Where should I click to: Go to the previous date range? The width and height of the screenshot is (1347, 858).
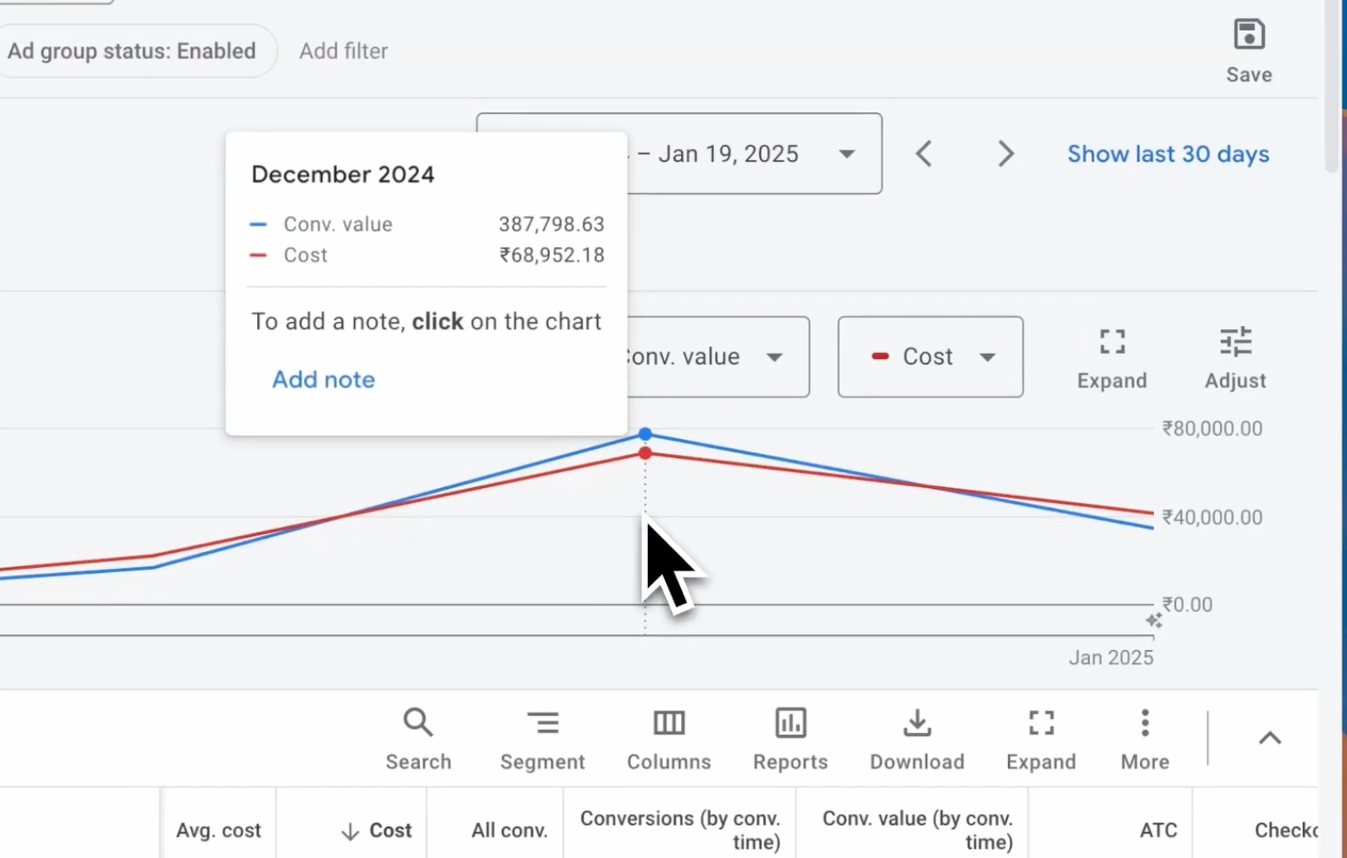tap(924, 154)
